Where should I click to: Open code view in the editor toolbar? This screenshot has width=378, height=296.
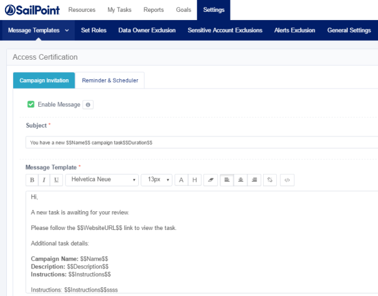(287, 180)
